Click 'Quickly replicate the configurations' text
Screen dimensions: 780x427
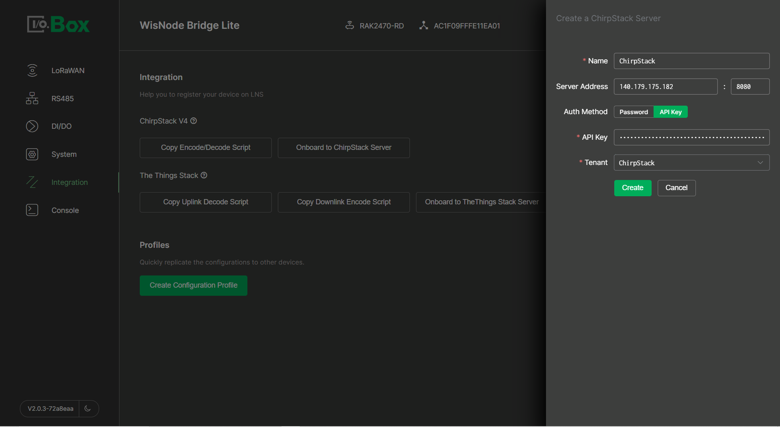(222, 262)
